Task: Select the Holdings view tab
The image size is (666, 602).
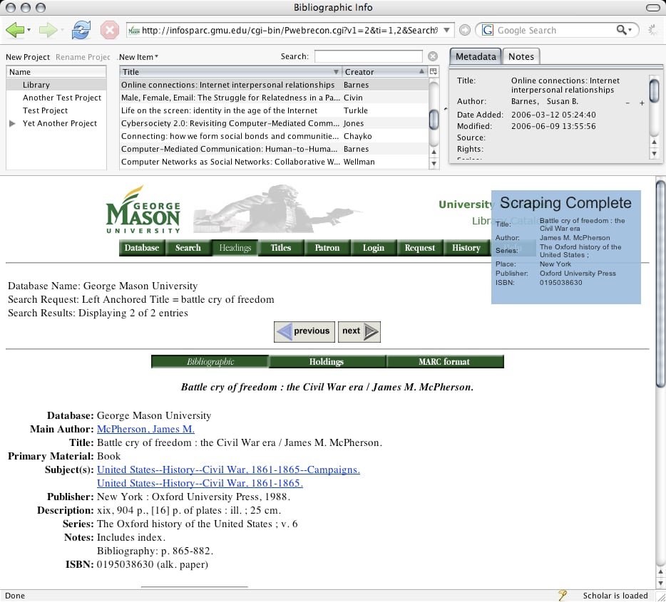Action: click(327, 361)
